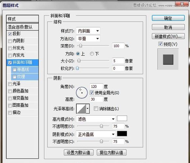Viewport: 190px width, 163px height.
Task: Enable the 内阴影 inner shadow checkbox
Action: (10, 41)
